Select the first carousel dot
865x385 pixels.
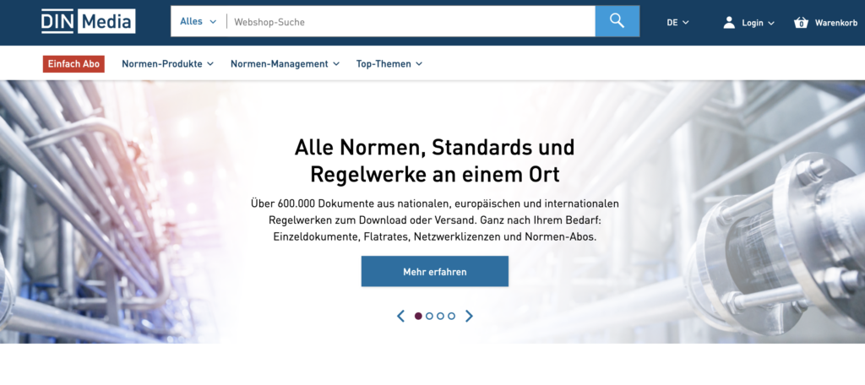click(418, 316)
